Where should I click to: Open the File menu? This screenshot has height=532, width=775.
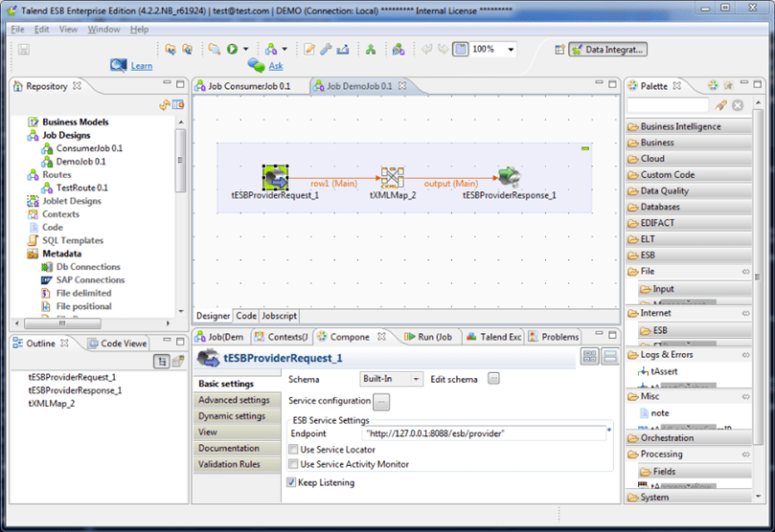coord(17,29)
